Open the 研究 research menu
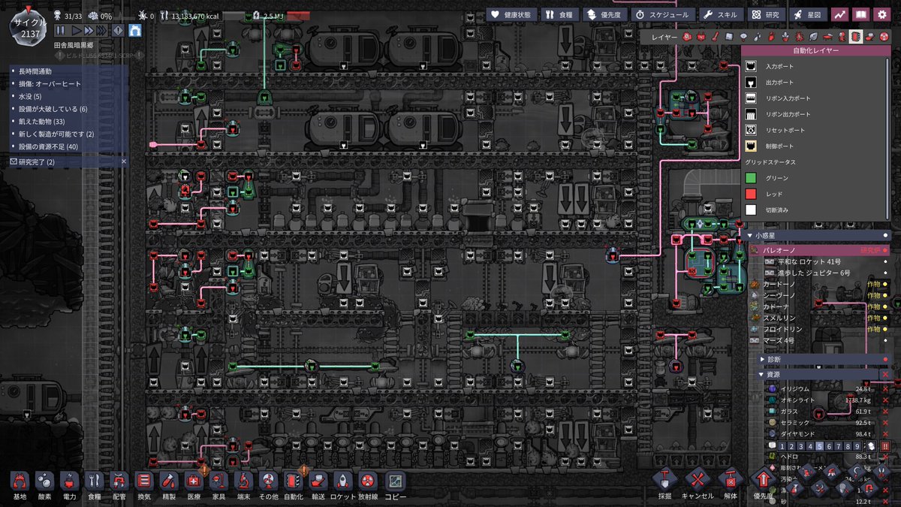 (x=766, y=14)
